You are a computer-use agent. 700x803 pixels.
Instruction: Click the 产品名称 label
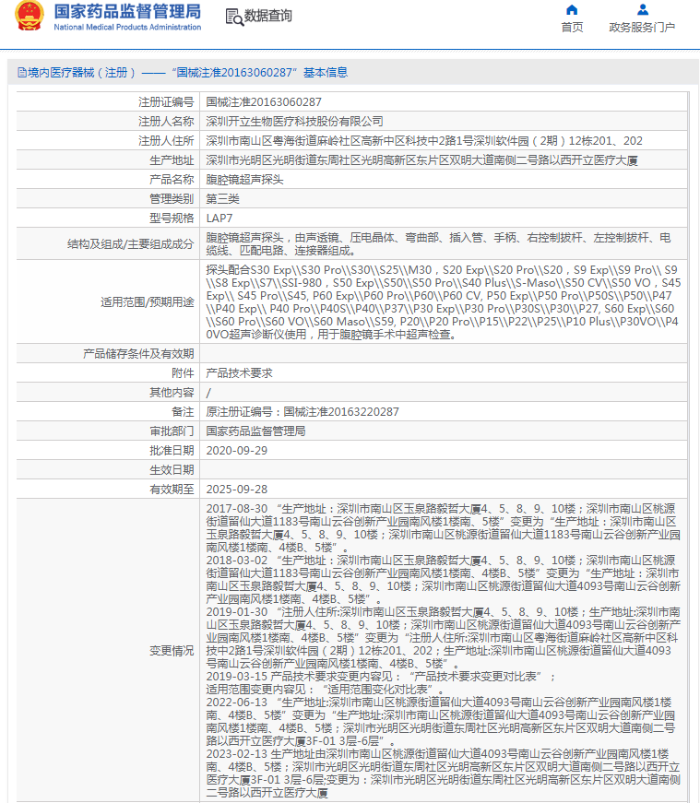172,180
